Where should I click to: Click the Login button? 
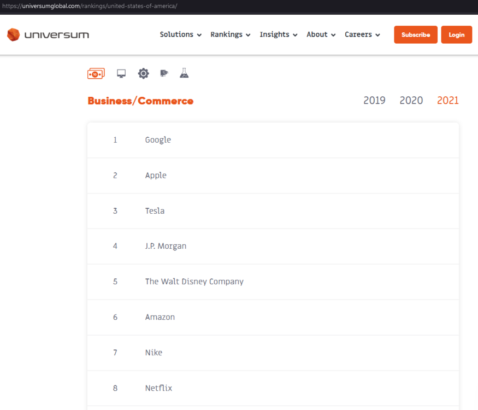coord(456,35)
